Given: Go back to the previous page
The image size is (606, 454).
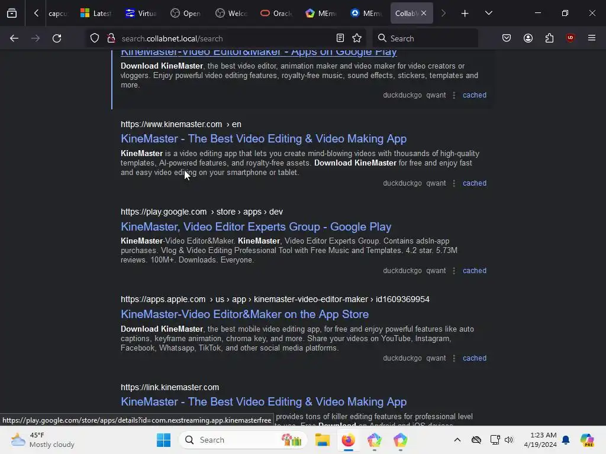Looking at the screenshot, I should click(14, 38).
